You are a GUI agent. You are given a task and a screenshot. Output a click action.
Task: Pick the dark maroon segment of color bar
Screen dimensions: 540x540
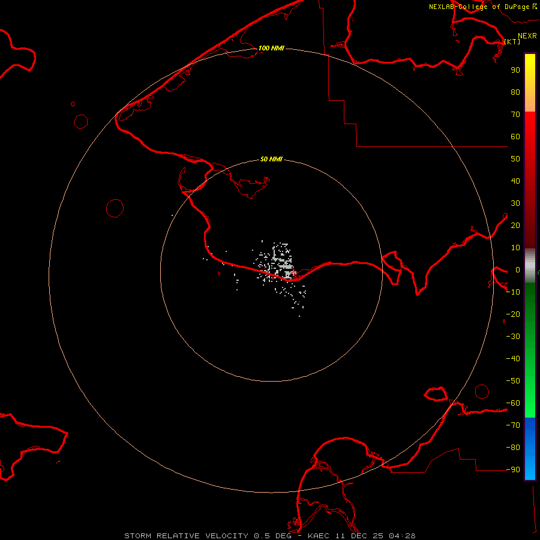(x=530, y=231)
